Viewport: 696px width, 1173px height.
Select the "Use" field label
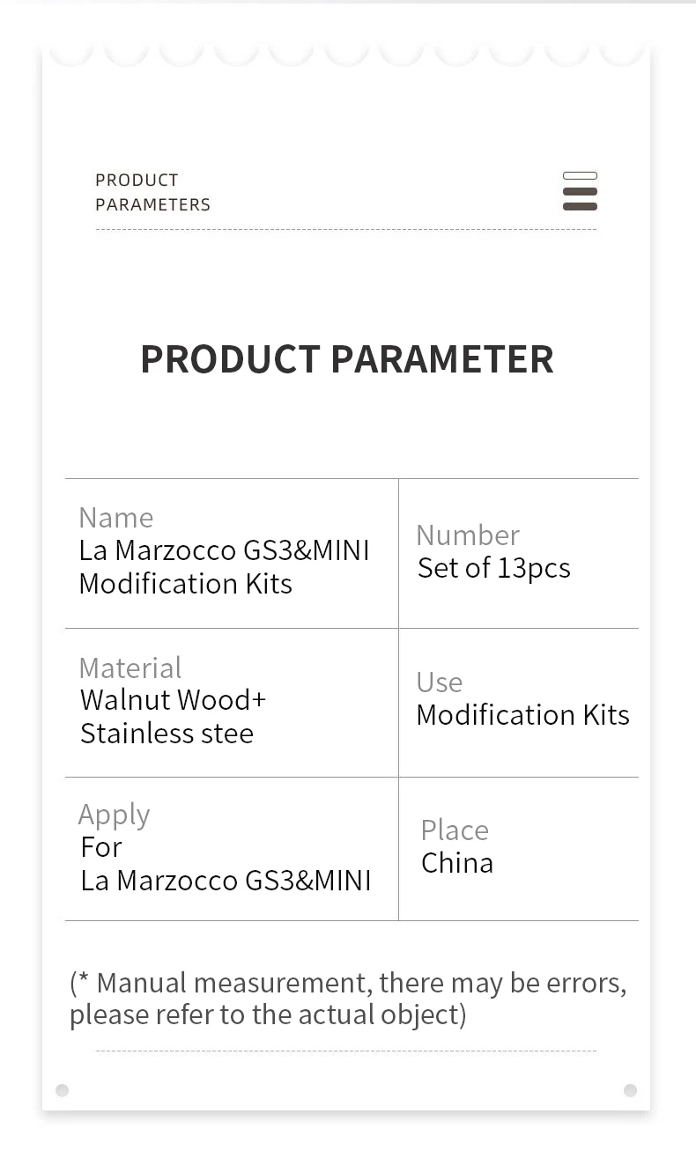439,682
